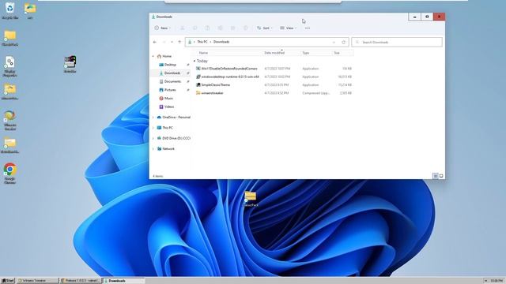This screenshot has width=506, height=284.
Task: Open Music in navigation pane
Action: [x=166, y=98]
